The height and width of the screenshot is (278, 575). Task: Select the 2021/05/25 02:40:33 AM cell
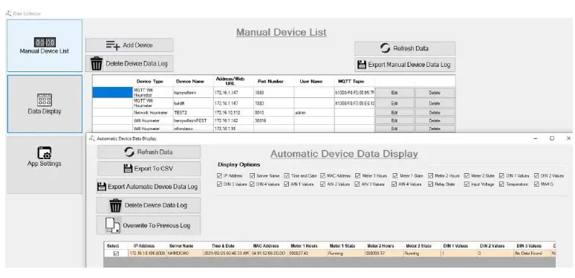pos(227,253)
